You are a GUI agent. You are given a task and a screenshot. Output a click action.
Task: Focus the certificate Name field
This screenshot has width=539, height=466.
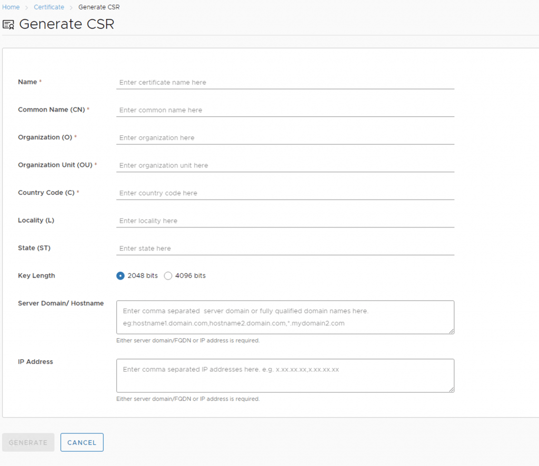pyautogui.click(x=285, y=83)
